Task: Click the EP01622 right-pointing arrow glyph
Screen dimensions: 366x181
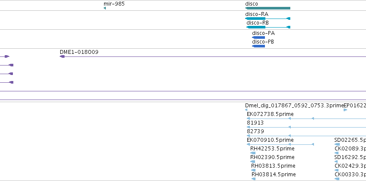Action: tap(345, 110)
